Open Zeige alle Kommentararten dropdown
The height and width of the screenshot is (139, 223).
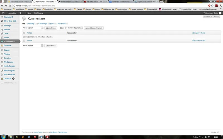coord(71,28)
